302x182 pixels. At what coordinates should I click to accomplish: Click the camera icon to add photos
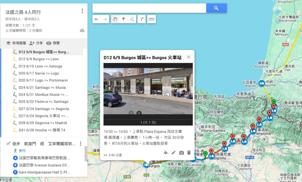tap(181, 153)
